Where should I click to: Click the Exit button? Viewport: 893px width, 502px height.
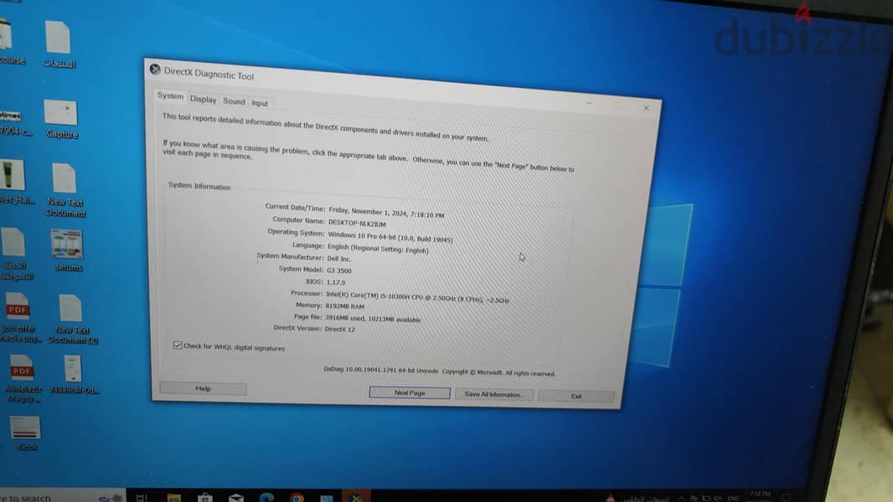pyautogui.click(x=576, y=397)
